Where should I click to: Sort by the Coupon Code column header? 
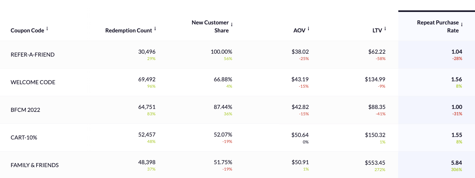27,31
